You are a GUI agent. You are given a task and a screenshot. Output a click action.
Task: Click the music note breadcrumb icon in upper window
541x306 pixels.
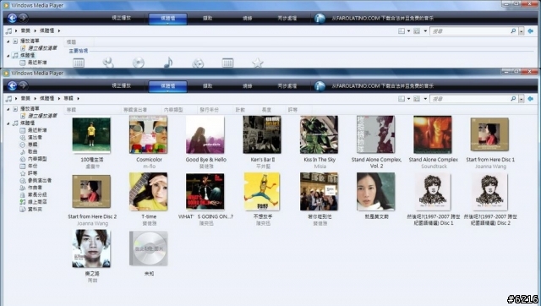(8, 31)
